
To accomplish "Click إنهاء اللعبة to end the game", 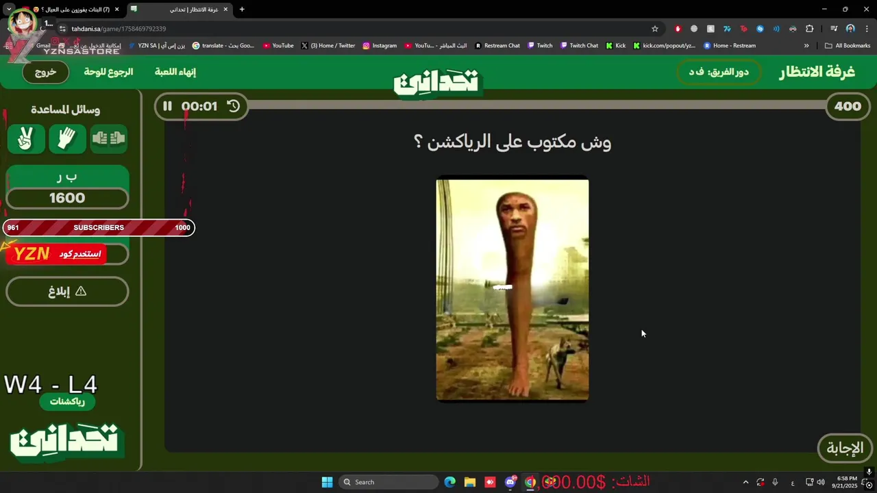I will [x=175, y=72].
